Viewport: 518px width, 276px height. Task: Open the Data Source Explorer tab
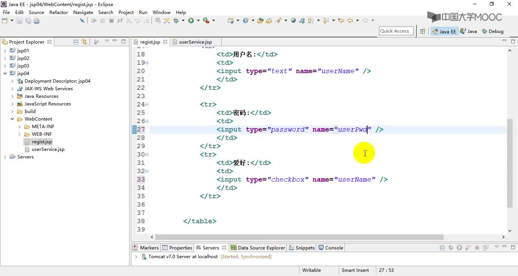point(258,248)
